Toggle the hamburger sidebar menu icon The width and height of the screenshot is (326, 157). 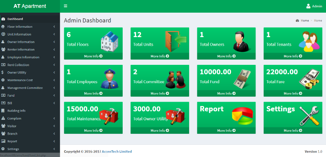click(x=66, y=6)
